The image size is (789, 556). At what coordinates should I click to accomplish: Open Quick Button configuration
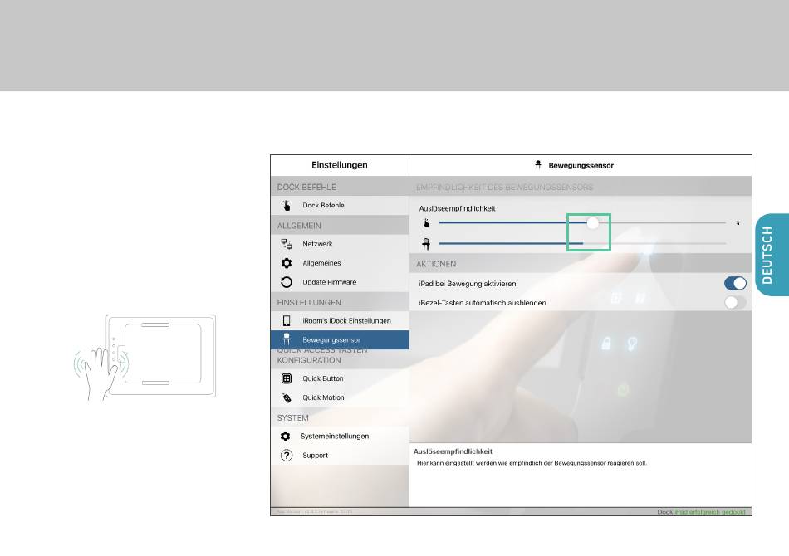point(340,378)
